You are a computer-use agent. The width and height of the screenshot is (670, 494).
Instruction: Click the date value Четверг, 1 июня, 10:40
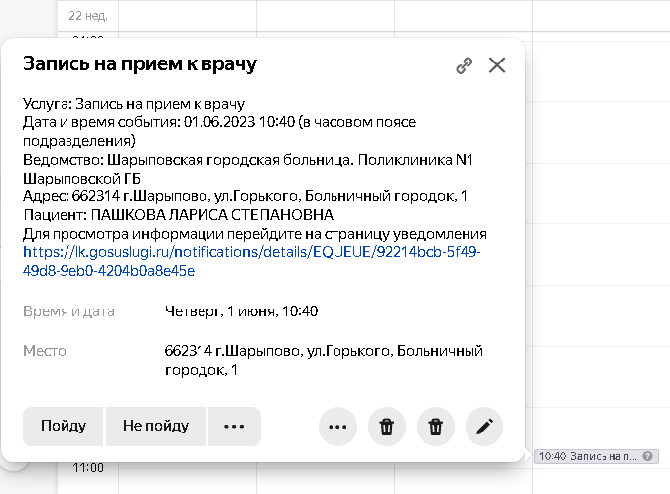point(241,311)
